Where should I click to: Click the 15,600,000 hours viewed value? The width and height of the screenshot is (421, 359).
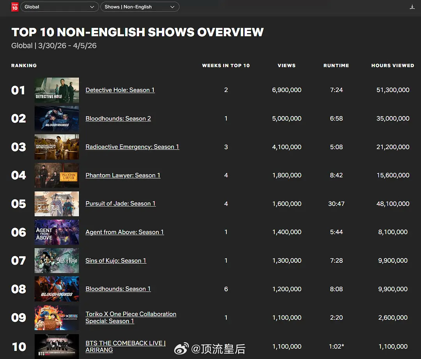click(x=393, y=175)
